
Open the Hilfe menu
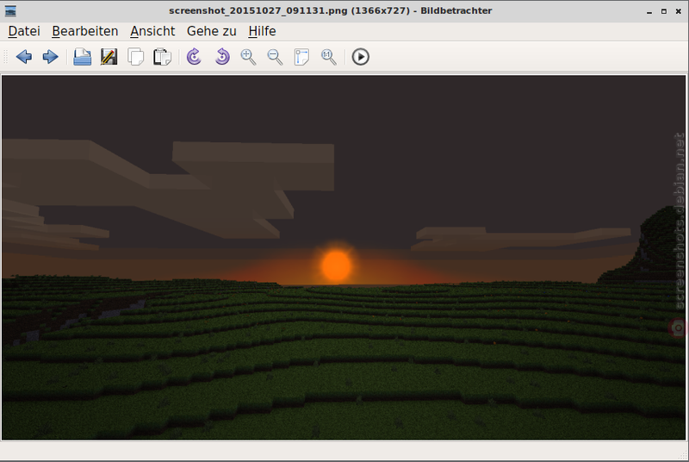click(262, 31)
